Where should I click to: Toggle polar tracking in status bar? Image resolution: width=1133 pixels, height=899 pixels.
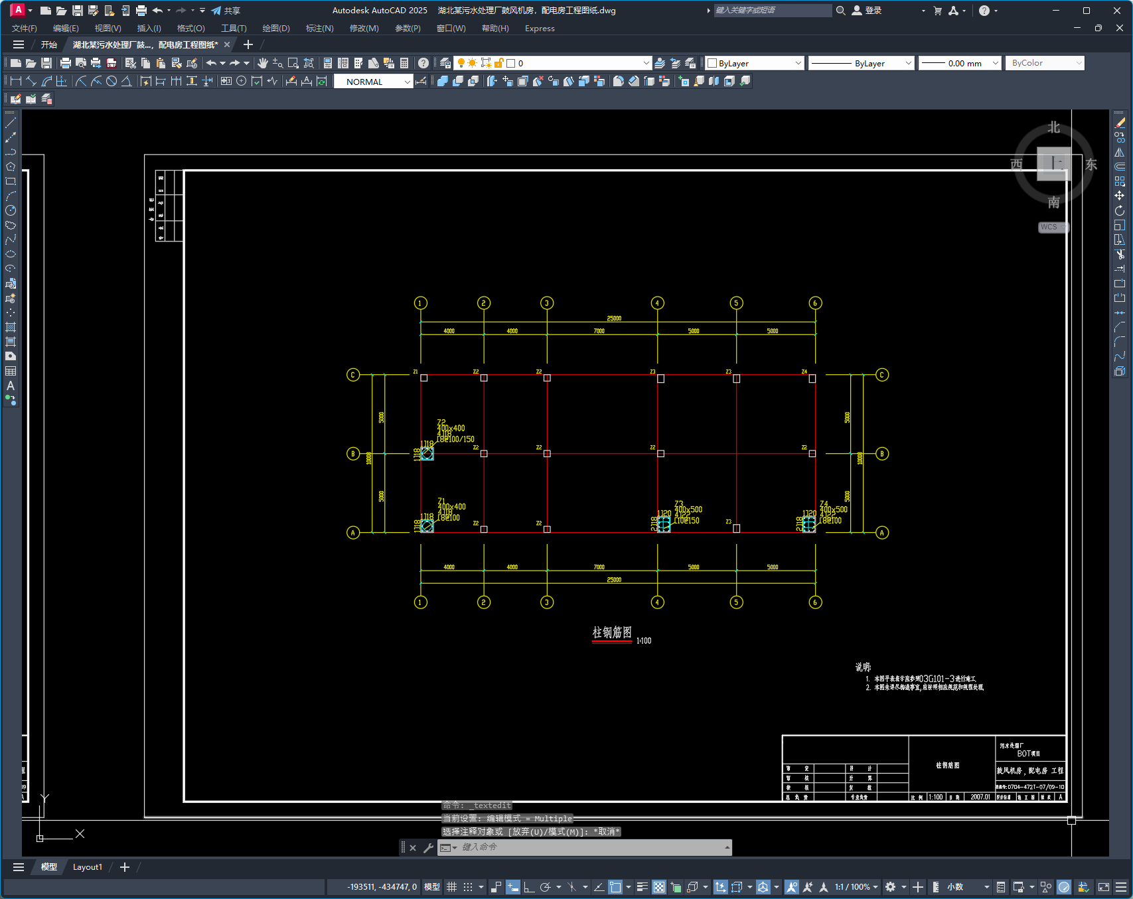(546, 887)
